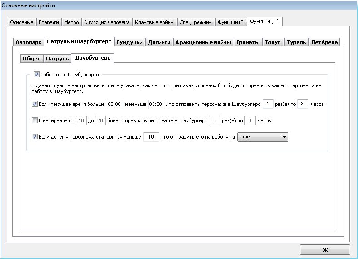Switch to the Основные tab
358x259 pixels.
click(22, 22)
